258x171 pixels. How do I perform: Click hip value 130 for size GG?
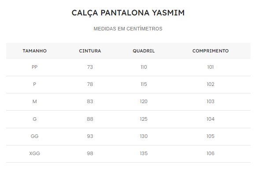(144, 136)
